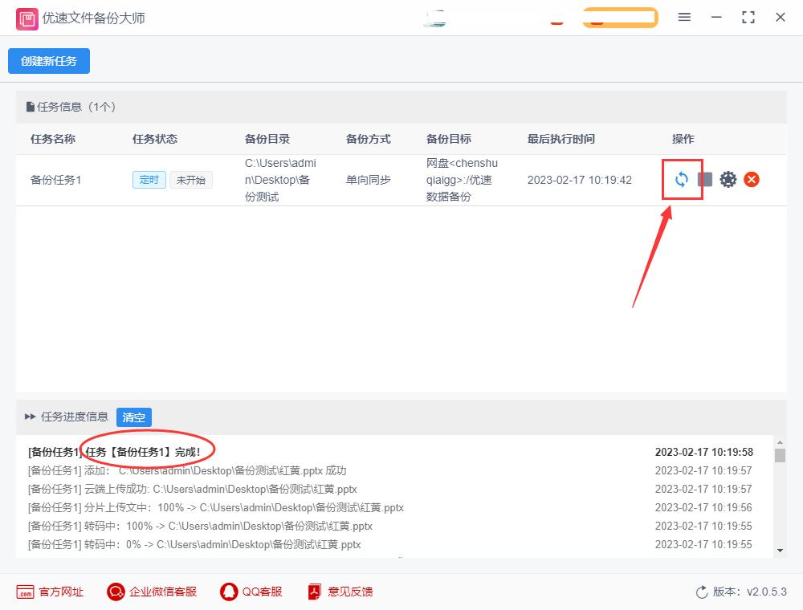Image resolution: width=803 pixels, height=610 pixels.
Task: Clear task progress log with 清空 button
Action: pyautogui.click(x=133, y=417)
